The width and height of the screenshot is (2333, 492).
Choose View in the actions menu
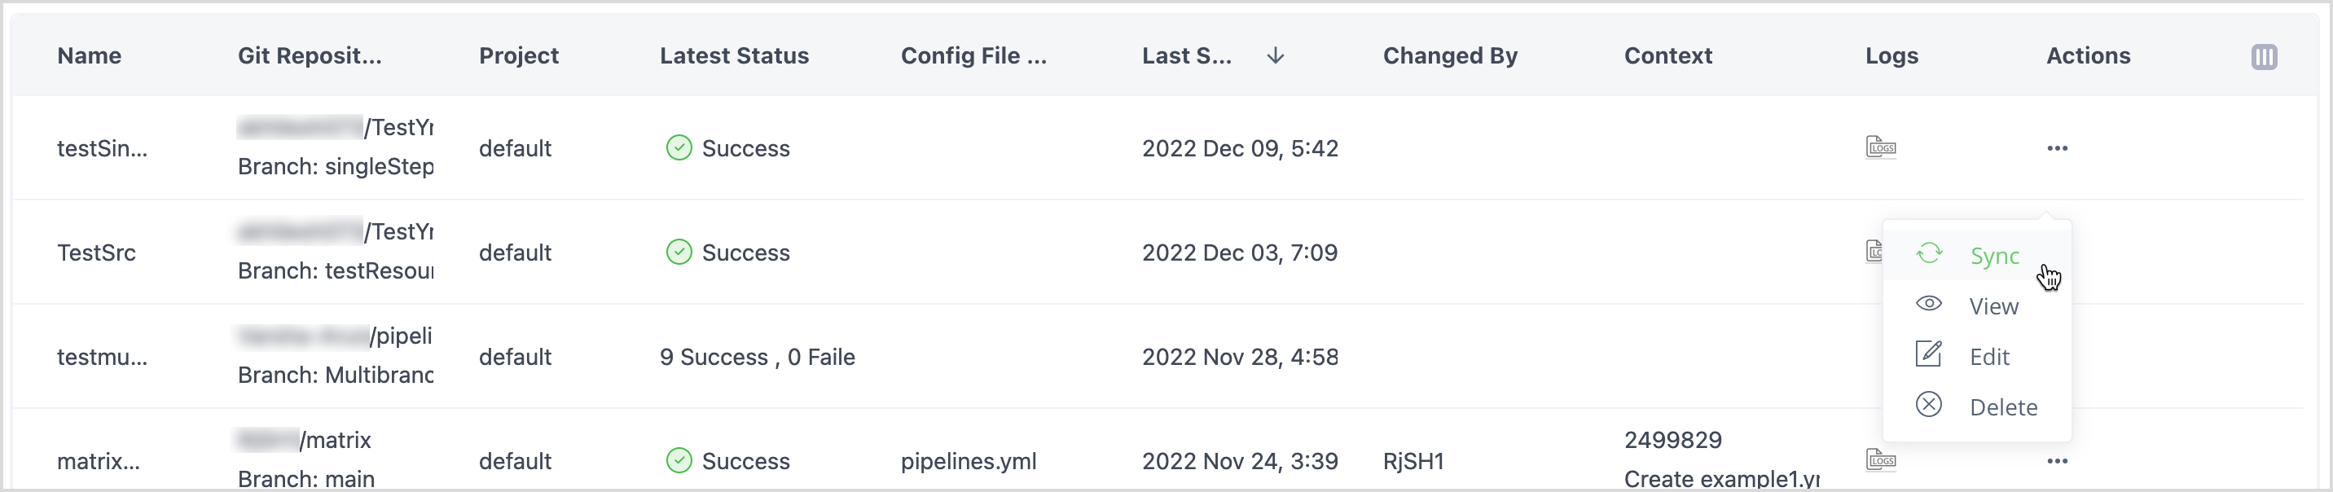pos(1992,306)
